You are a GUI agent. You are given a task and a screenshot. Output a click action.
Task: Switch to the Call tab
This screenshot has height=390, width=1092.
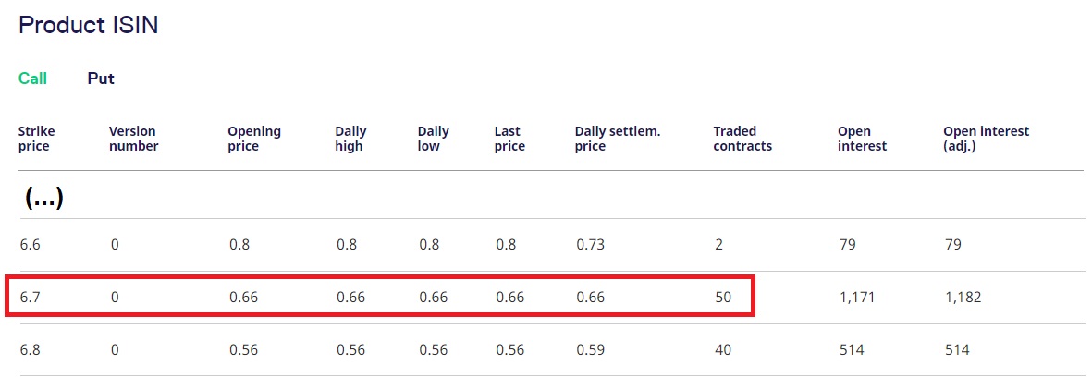tap(32, 79)
